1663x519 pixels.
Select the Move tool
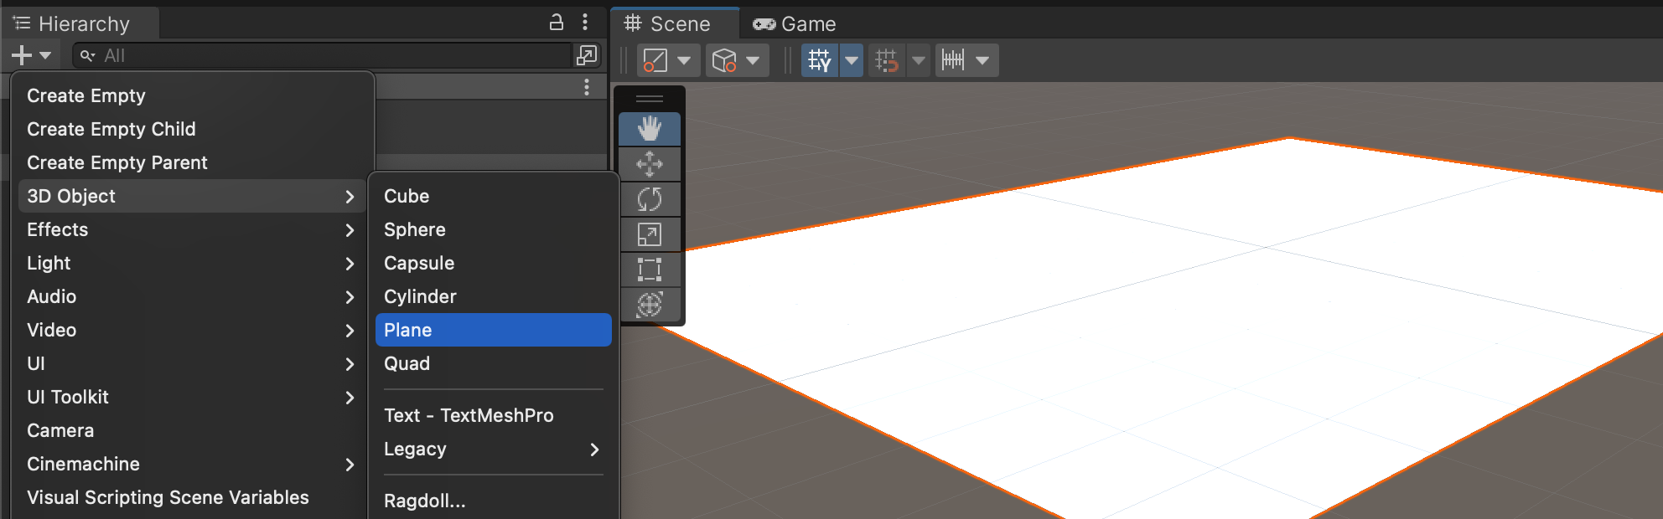[649, 164]
